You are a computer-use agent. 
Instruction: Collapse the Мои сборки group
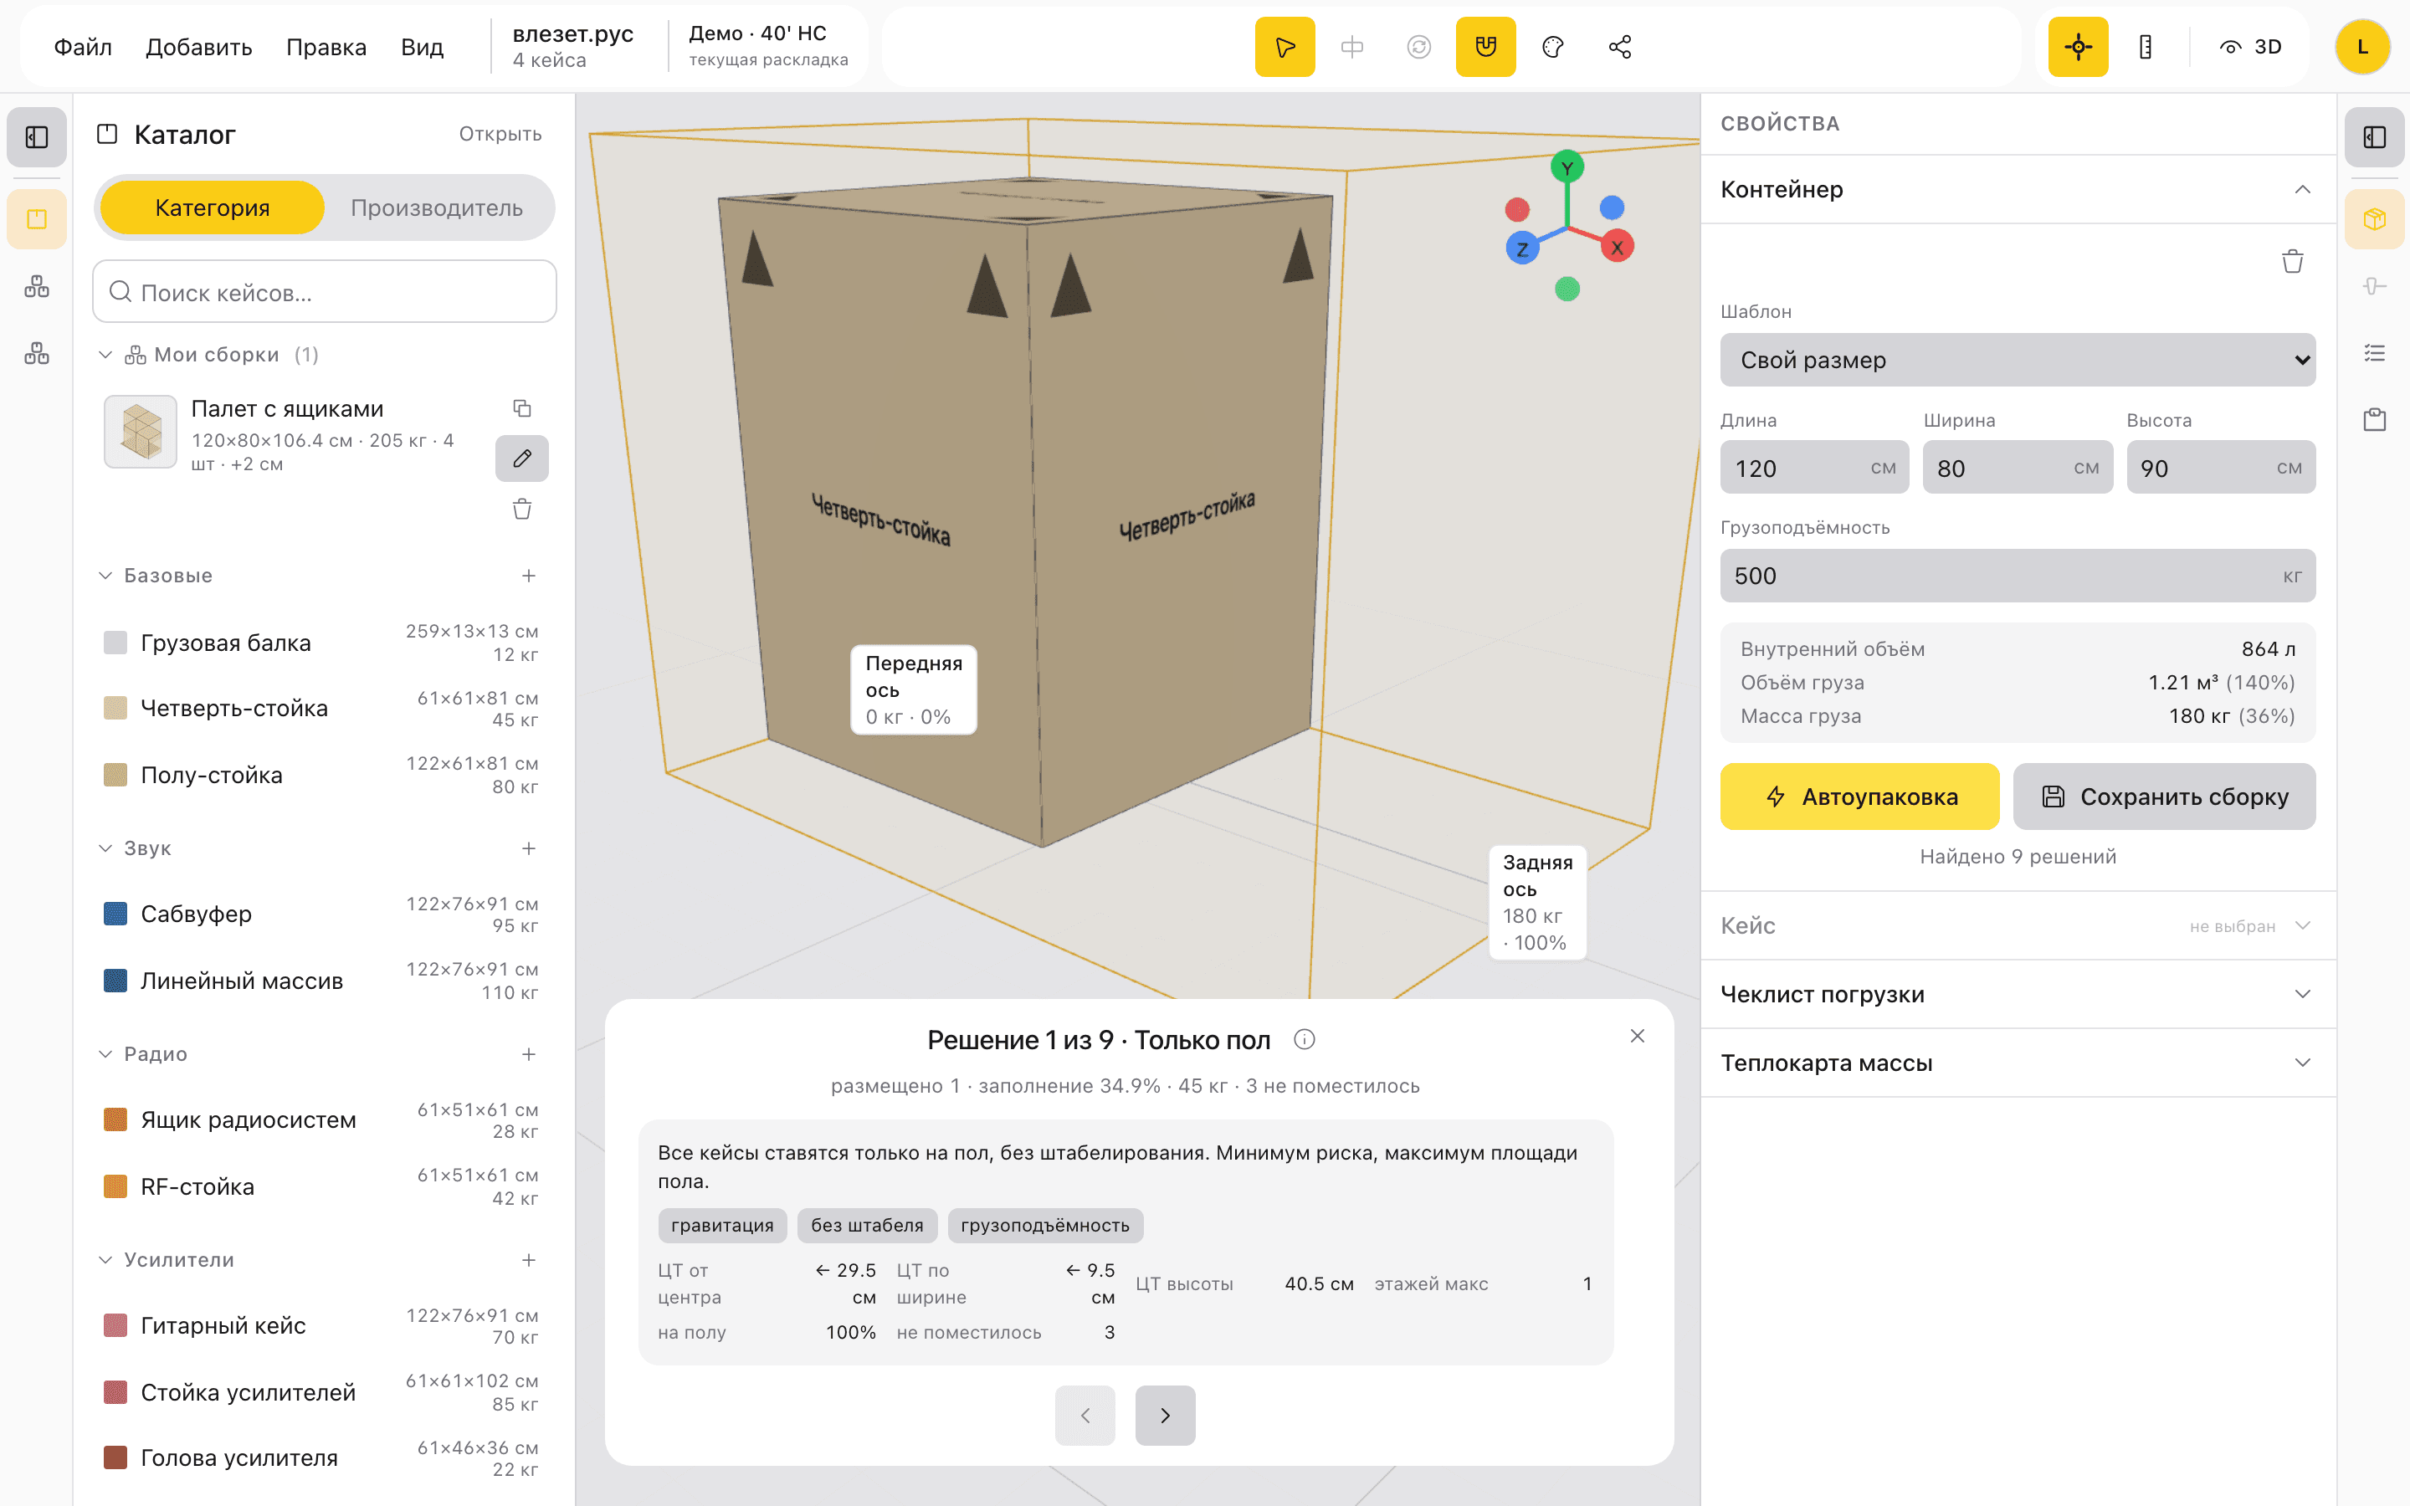click(x=105, y=355)
